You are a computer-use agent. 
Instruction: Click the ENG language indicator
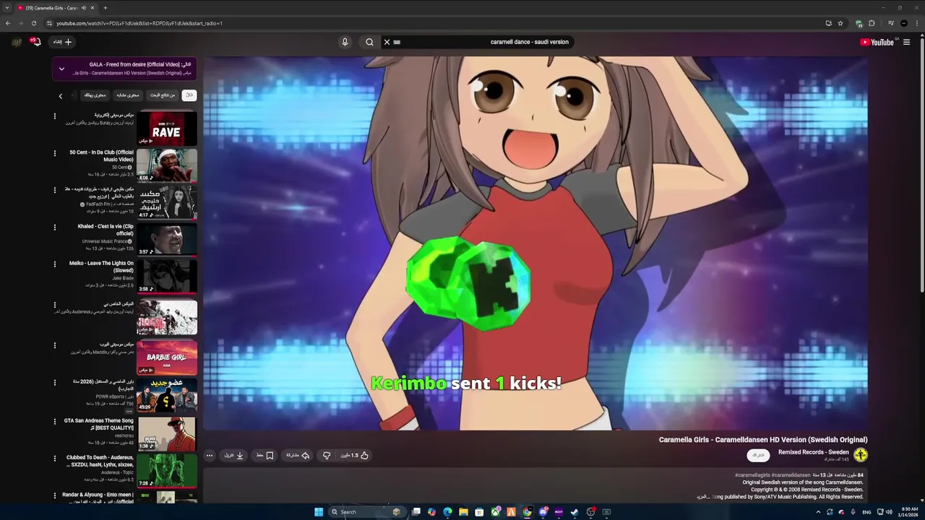click(866, 512)
